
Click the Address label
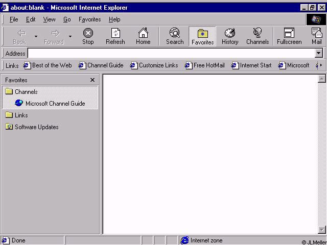point(15,54)
